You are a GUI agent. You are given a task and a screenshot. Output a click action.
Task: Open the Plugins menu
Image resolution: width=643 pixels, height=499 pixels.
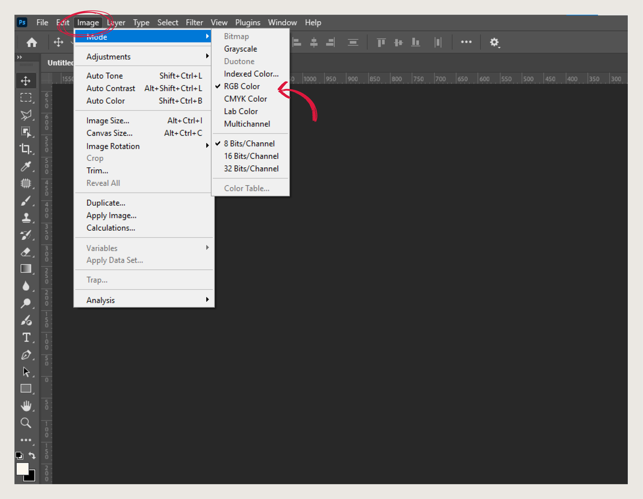[x=247, y=22]
